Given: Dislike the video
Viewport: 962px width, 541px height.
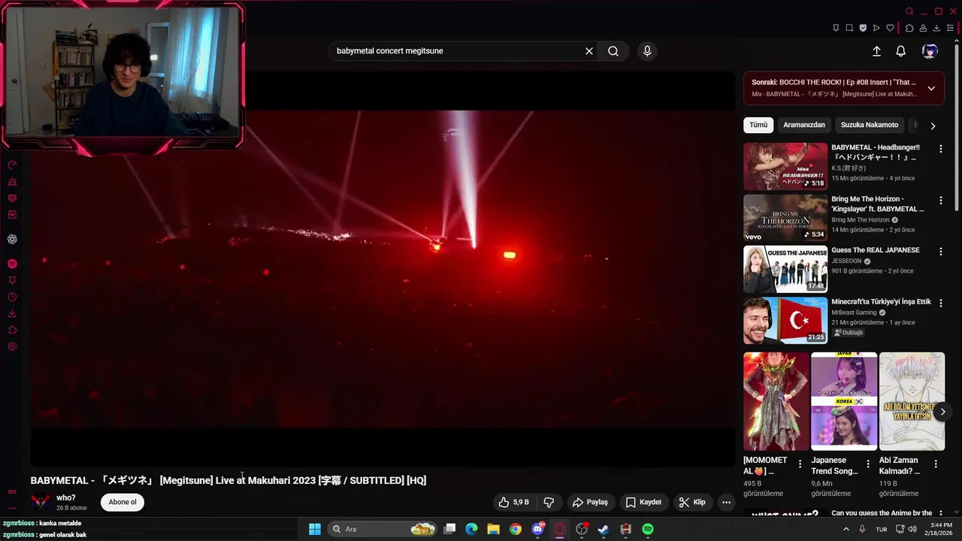Looking at the screenshot, I should (549, 502).
